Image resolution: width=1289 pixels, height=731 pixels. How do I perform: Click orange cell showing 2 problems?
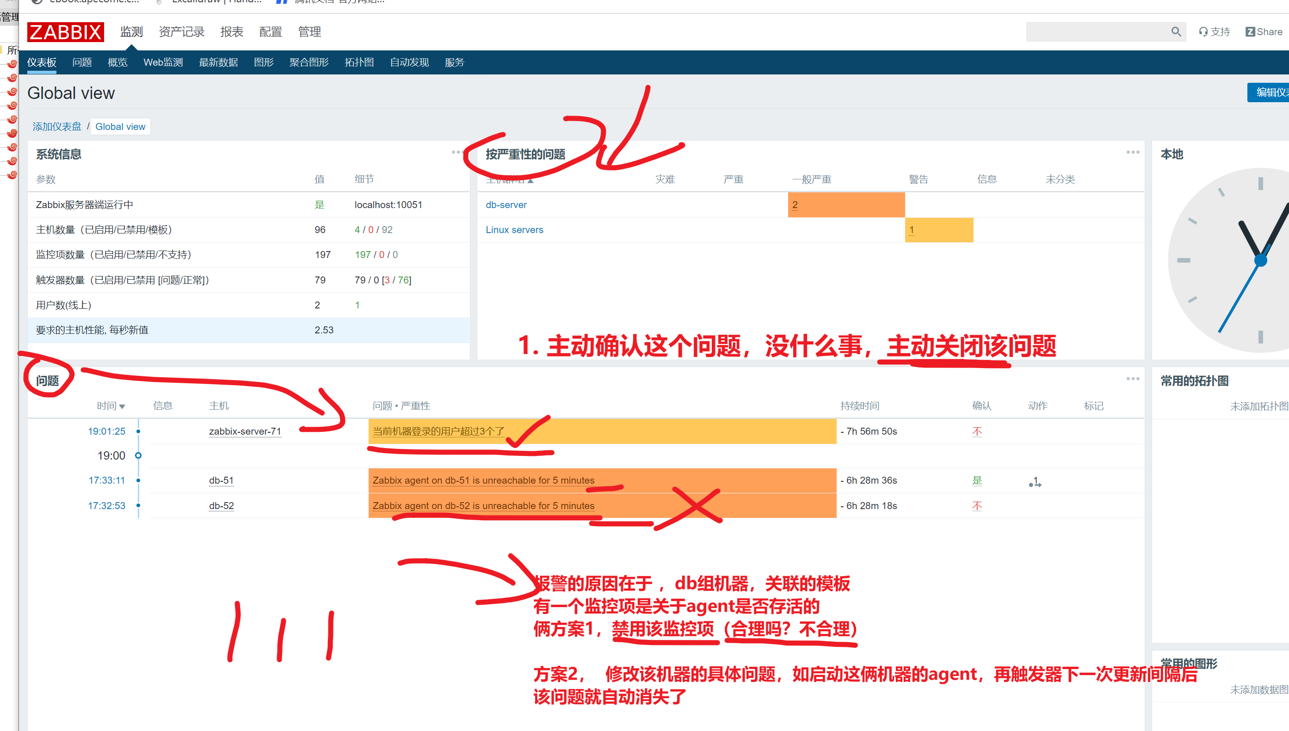(795, 205)
